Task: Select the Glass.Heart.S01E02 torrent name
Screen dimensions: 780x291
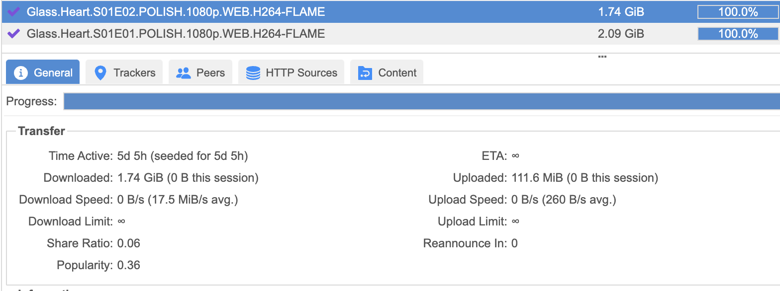Action: (x=176, y=12)
